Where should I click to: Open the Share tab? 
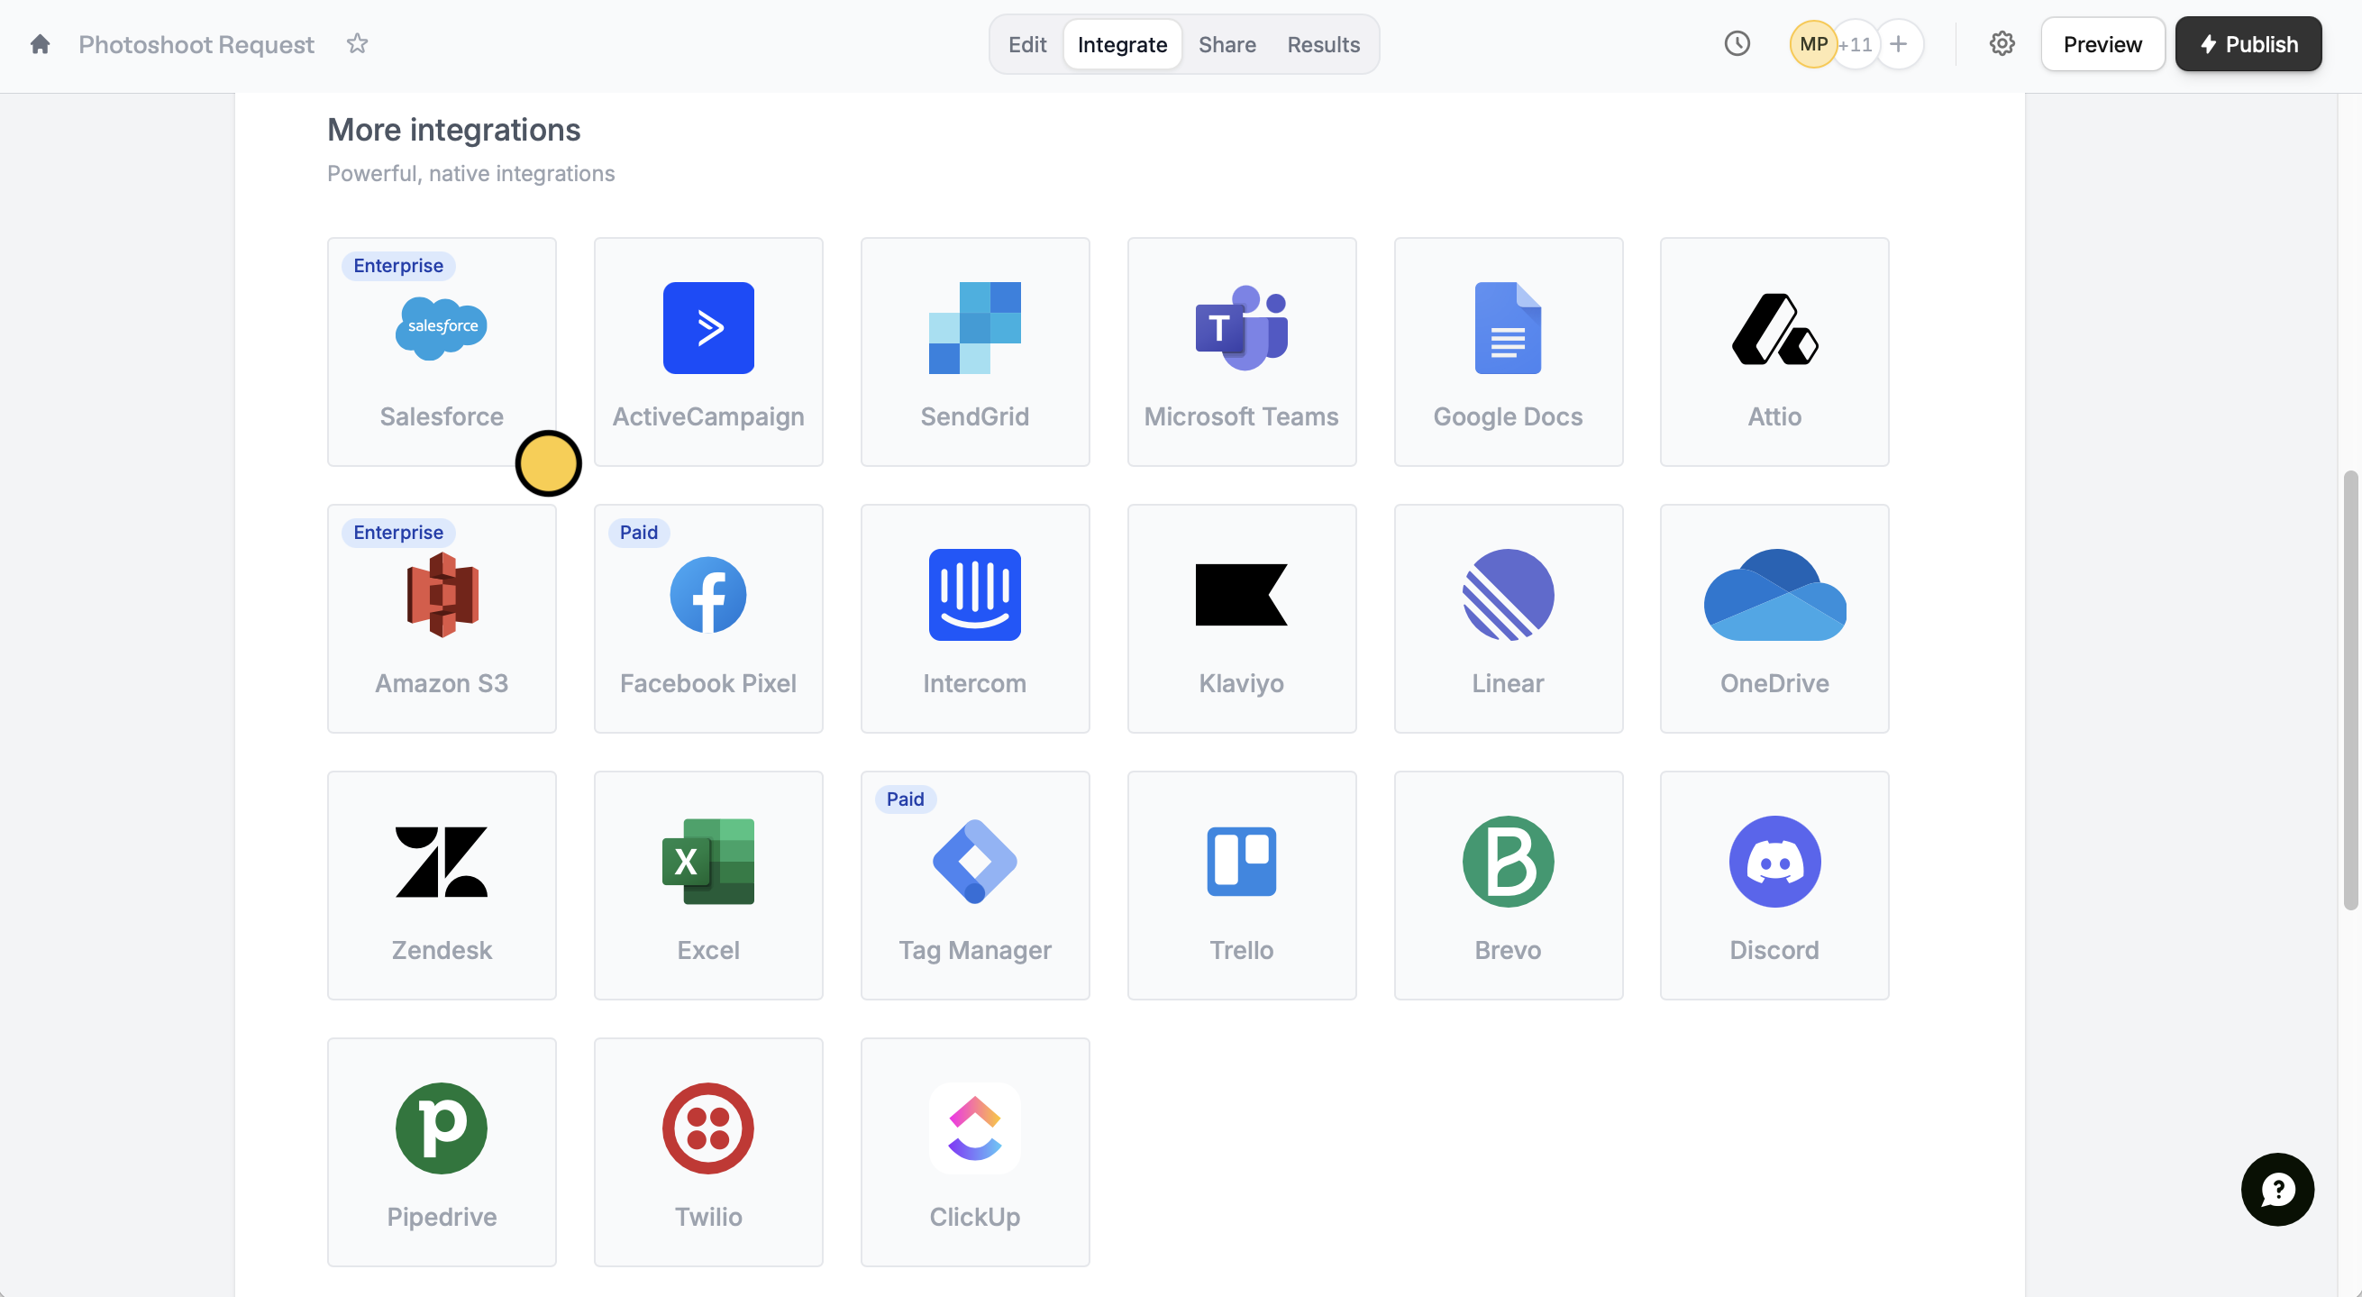click(1226, 44)
